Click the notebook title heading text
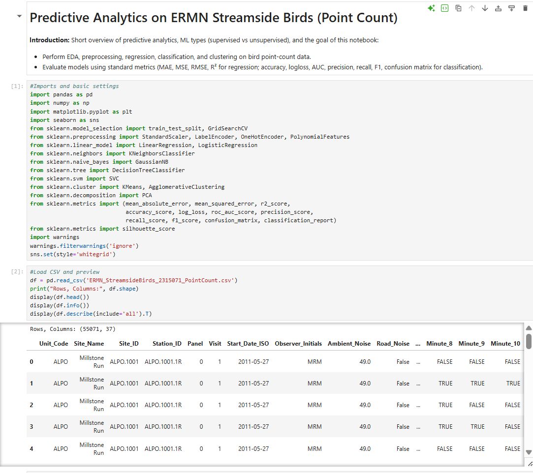The width and height of the screenshot is (533, 473). pos(212,16)
